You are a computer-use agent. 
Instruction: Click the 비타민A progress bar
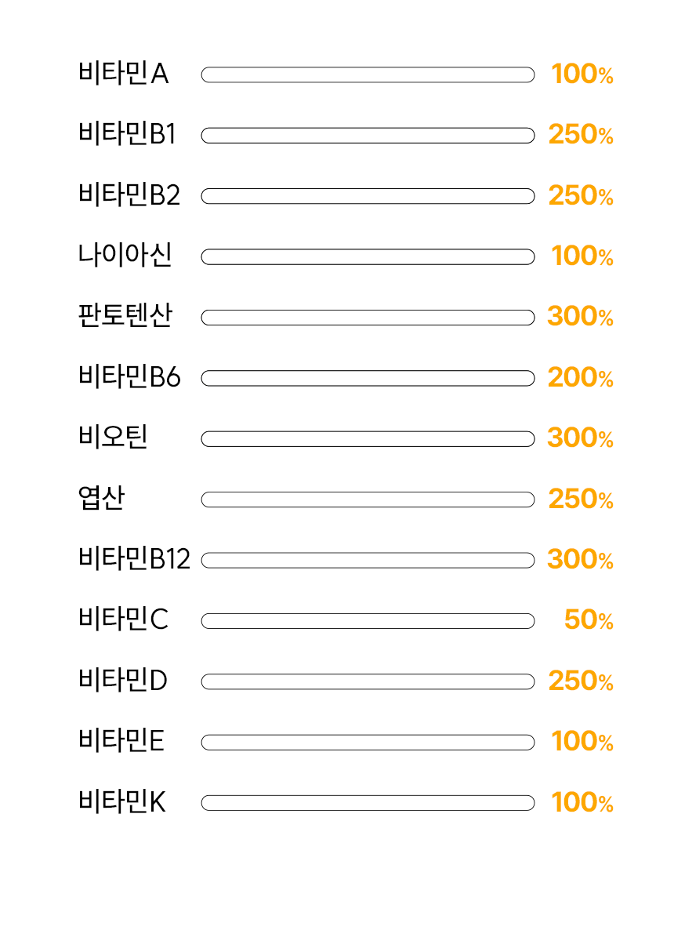(x=368, y=74)
